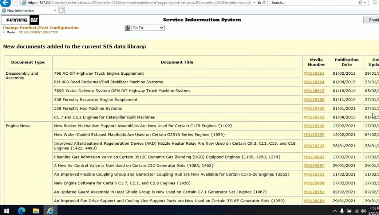Image resolution: width=379 pixels, height=215 pixels.
Task: Click the microphone icon in system tray
Action: pyautogui.click(x=342, y=211)
